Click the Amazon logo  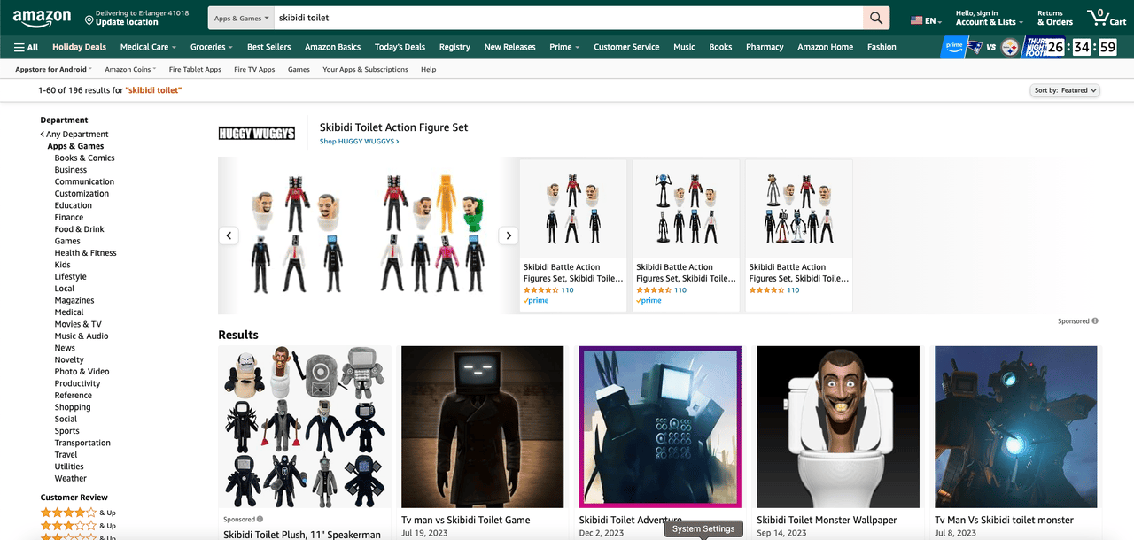(x=43, y=19)
